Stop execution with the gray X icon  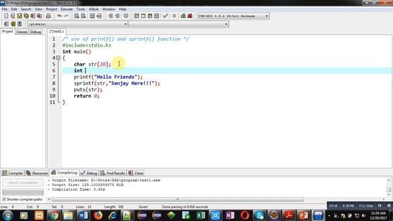(174, 16)
